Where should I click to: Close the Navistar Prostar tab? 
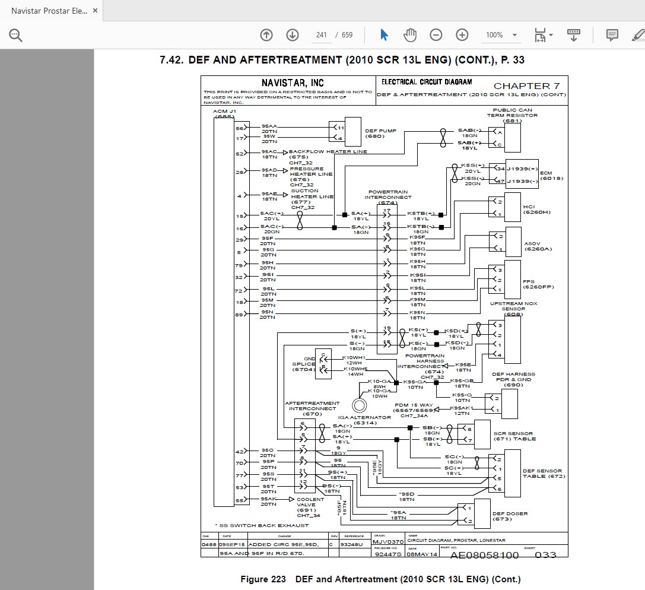[95, 11]
